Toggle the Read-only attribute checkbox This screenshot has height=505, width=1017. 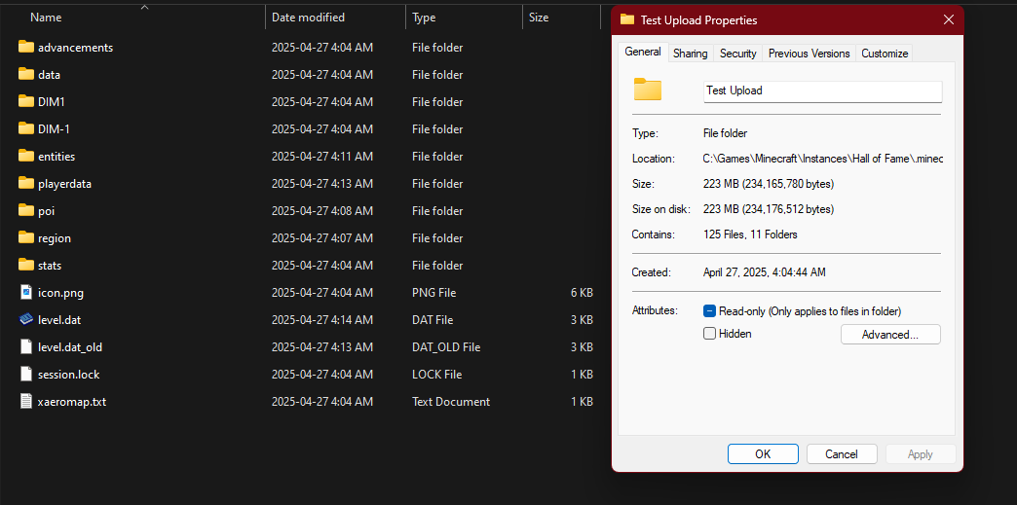pyautogui.click(x=710, y=311)
